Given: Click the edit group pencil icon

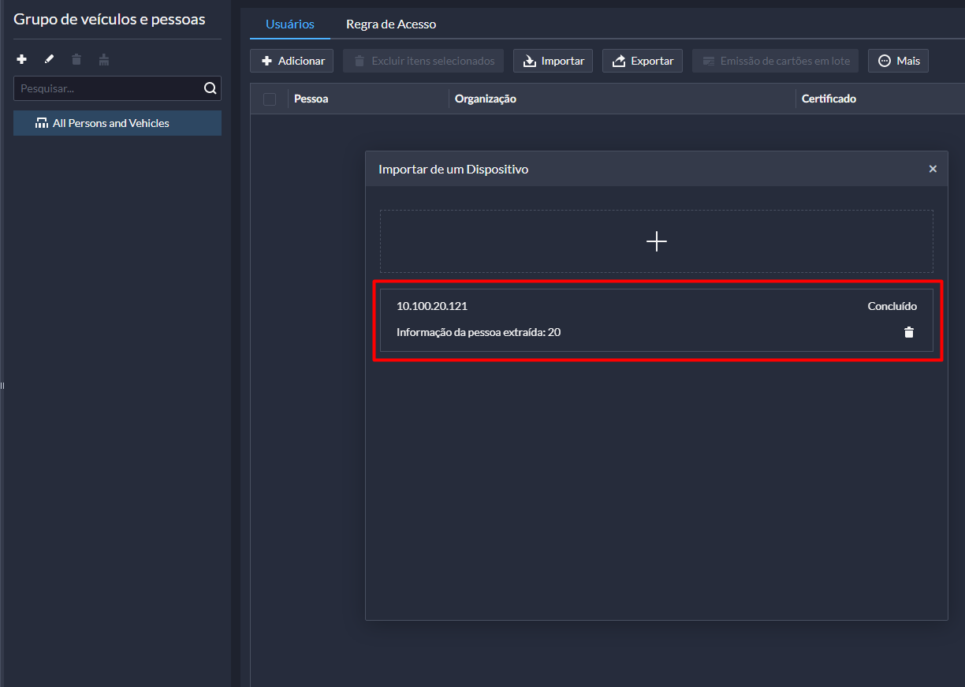Looking at the screenshot, I should (x=49, y=59).
